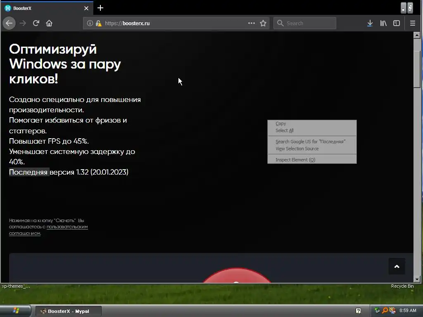Open the home page via house icon
Screen dimensions: 423x317
click(49, 23)
